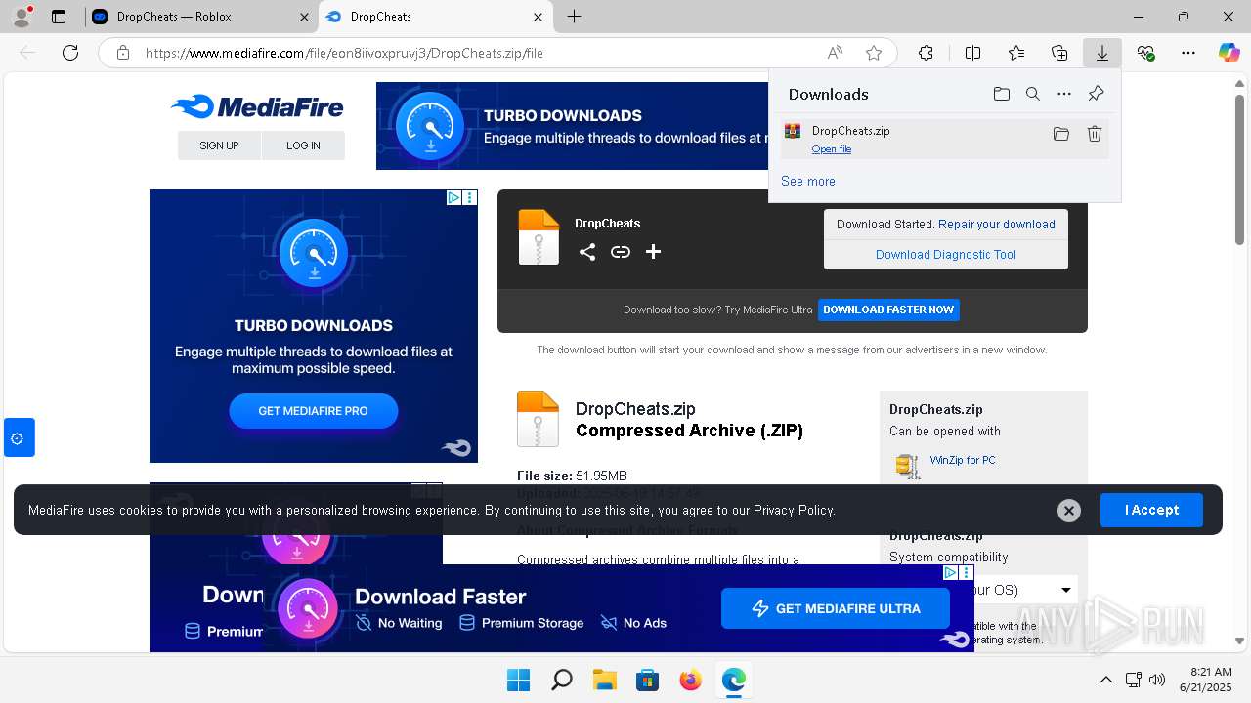Open downloads folder in Downloads panel
1251x703 pixels.
click(x=1001, y=94)
